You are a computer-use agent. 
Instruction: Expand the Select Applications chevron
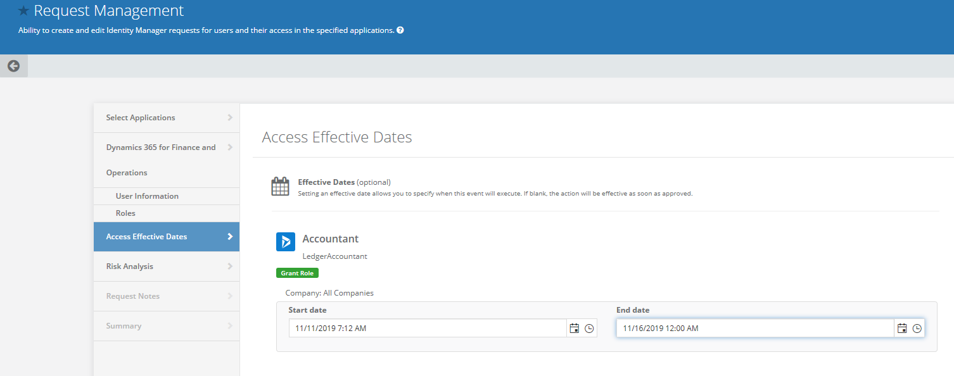pyautogui.click(x=230, y=118)
